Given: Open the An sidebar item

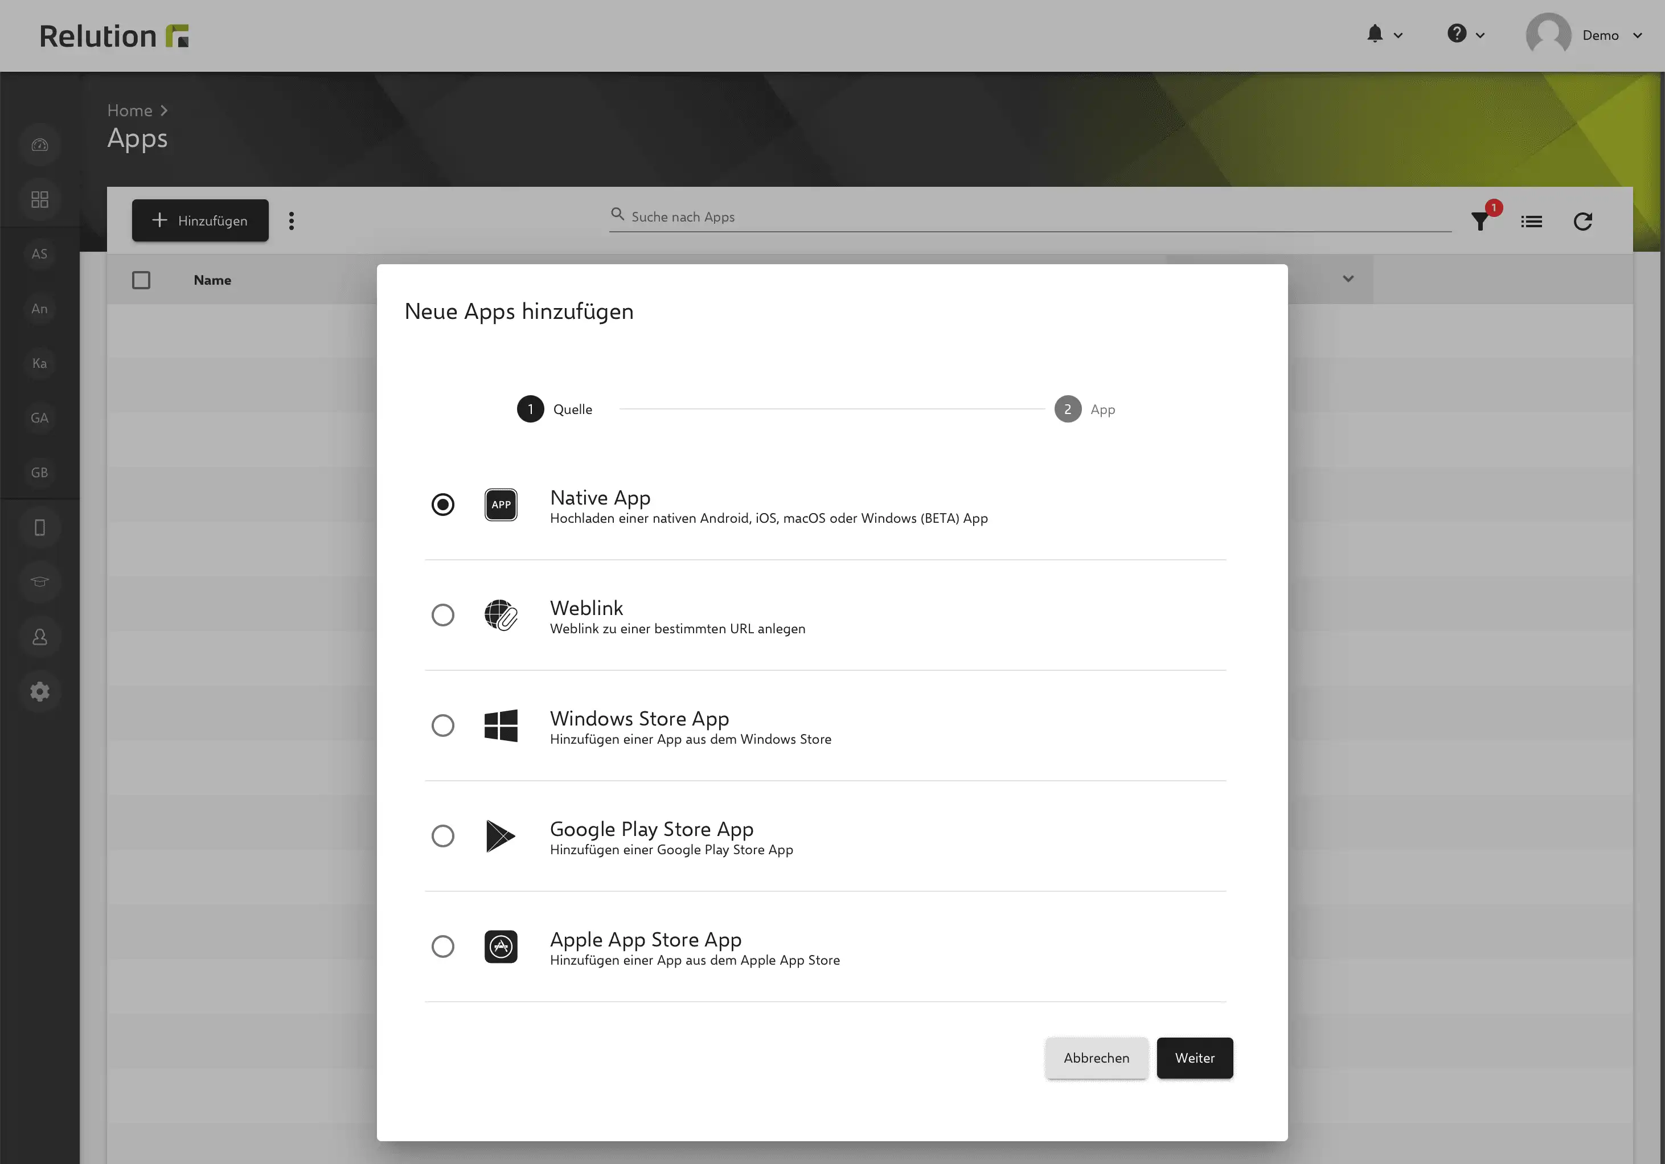Looking at the screenshot, I should [x=40, y=308].
